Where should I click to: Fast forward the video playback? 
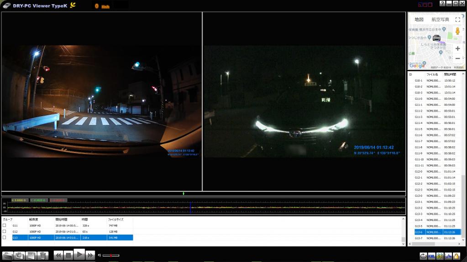pyautogui.click(x=89, y=255)
